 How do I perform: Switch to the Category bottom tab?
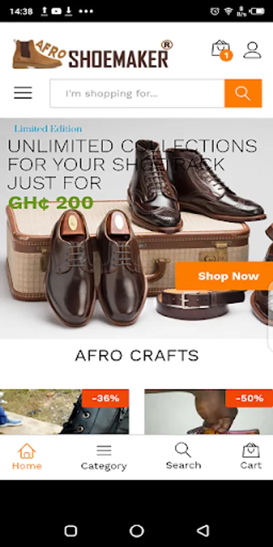(x=104, y=457)
